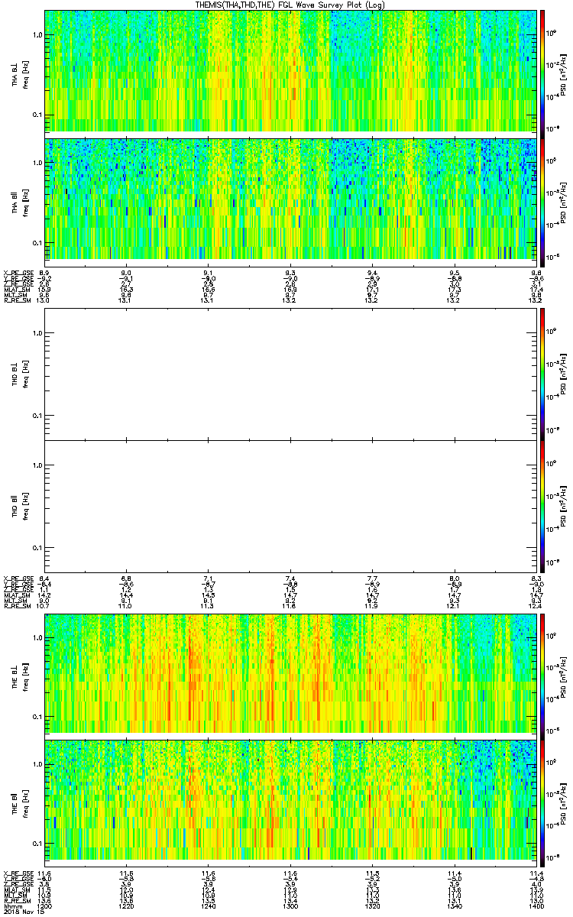573x917 pixels.
Task: Click the '1.0' frequency tick on THE B⊥ axis
Action: click(x=37, y=637)
